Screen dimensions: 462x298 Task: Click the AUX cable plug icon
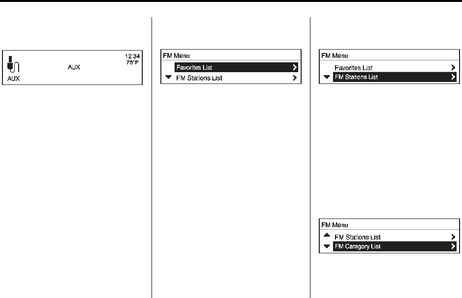(13, 64)
